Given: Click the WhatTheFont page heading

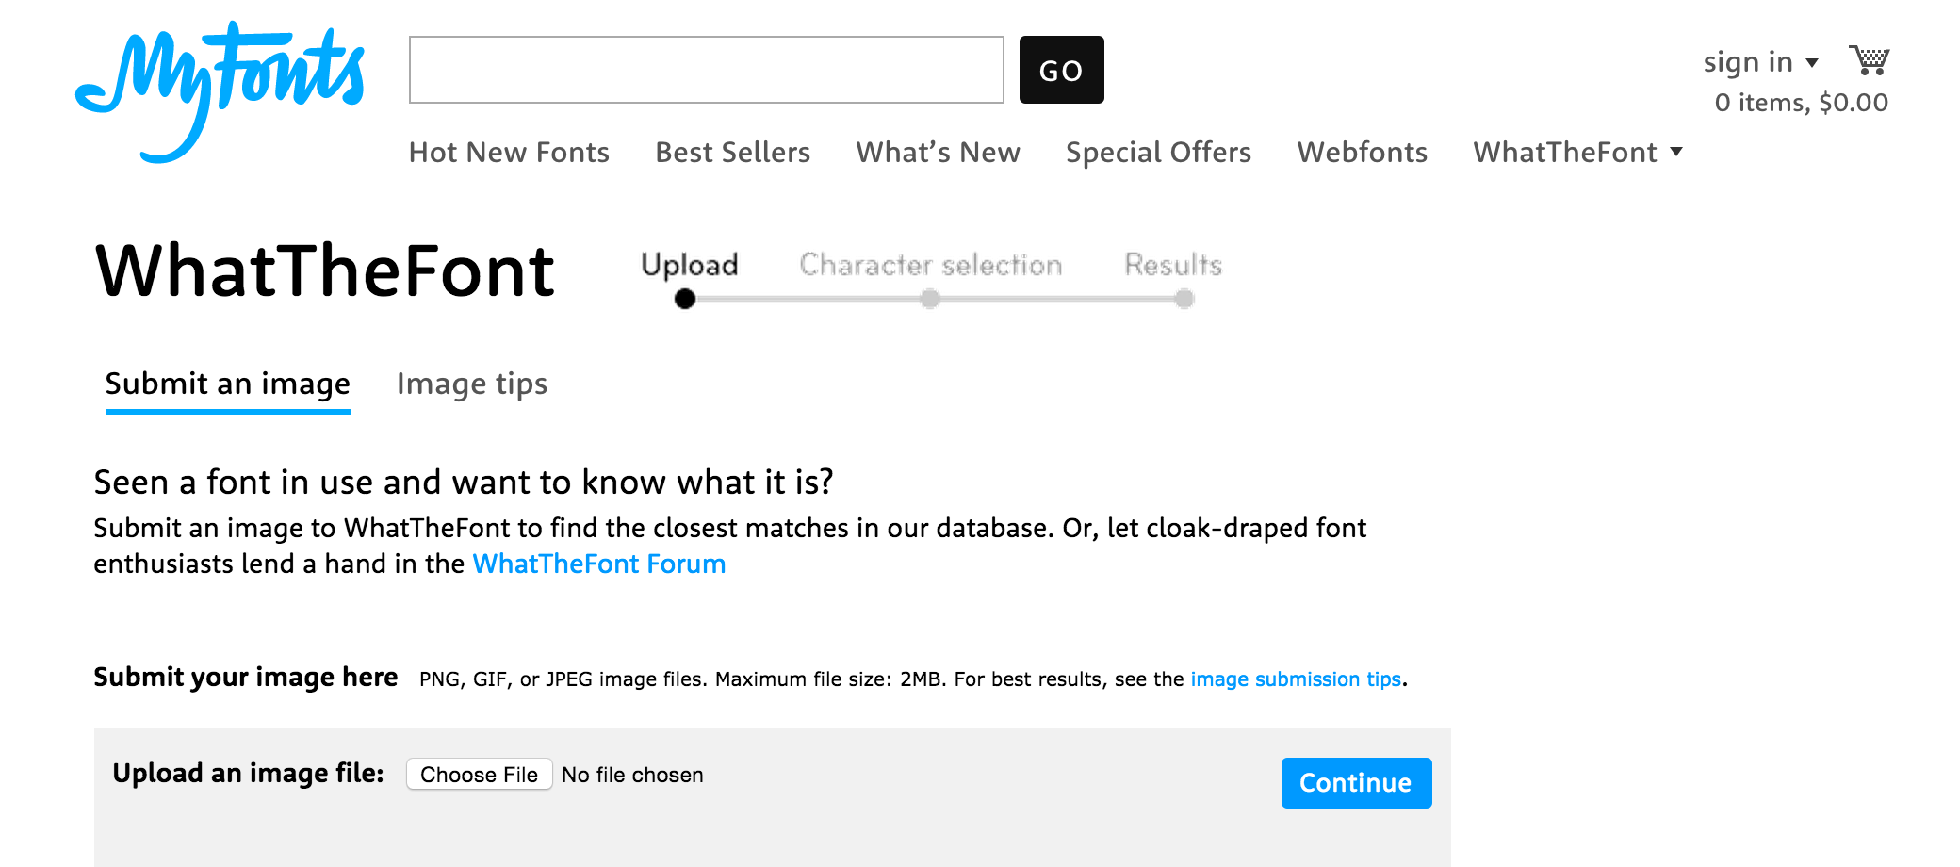Looking at the screenshot, I should (325, 271).
